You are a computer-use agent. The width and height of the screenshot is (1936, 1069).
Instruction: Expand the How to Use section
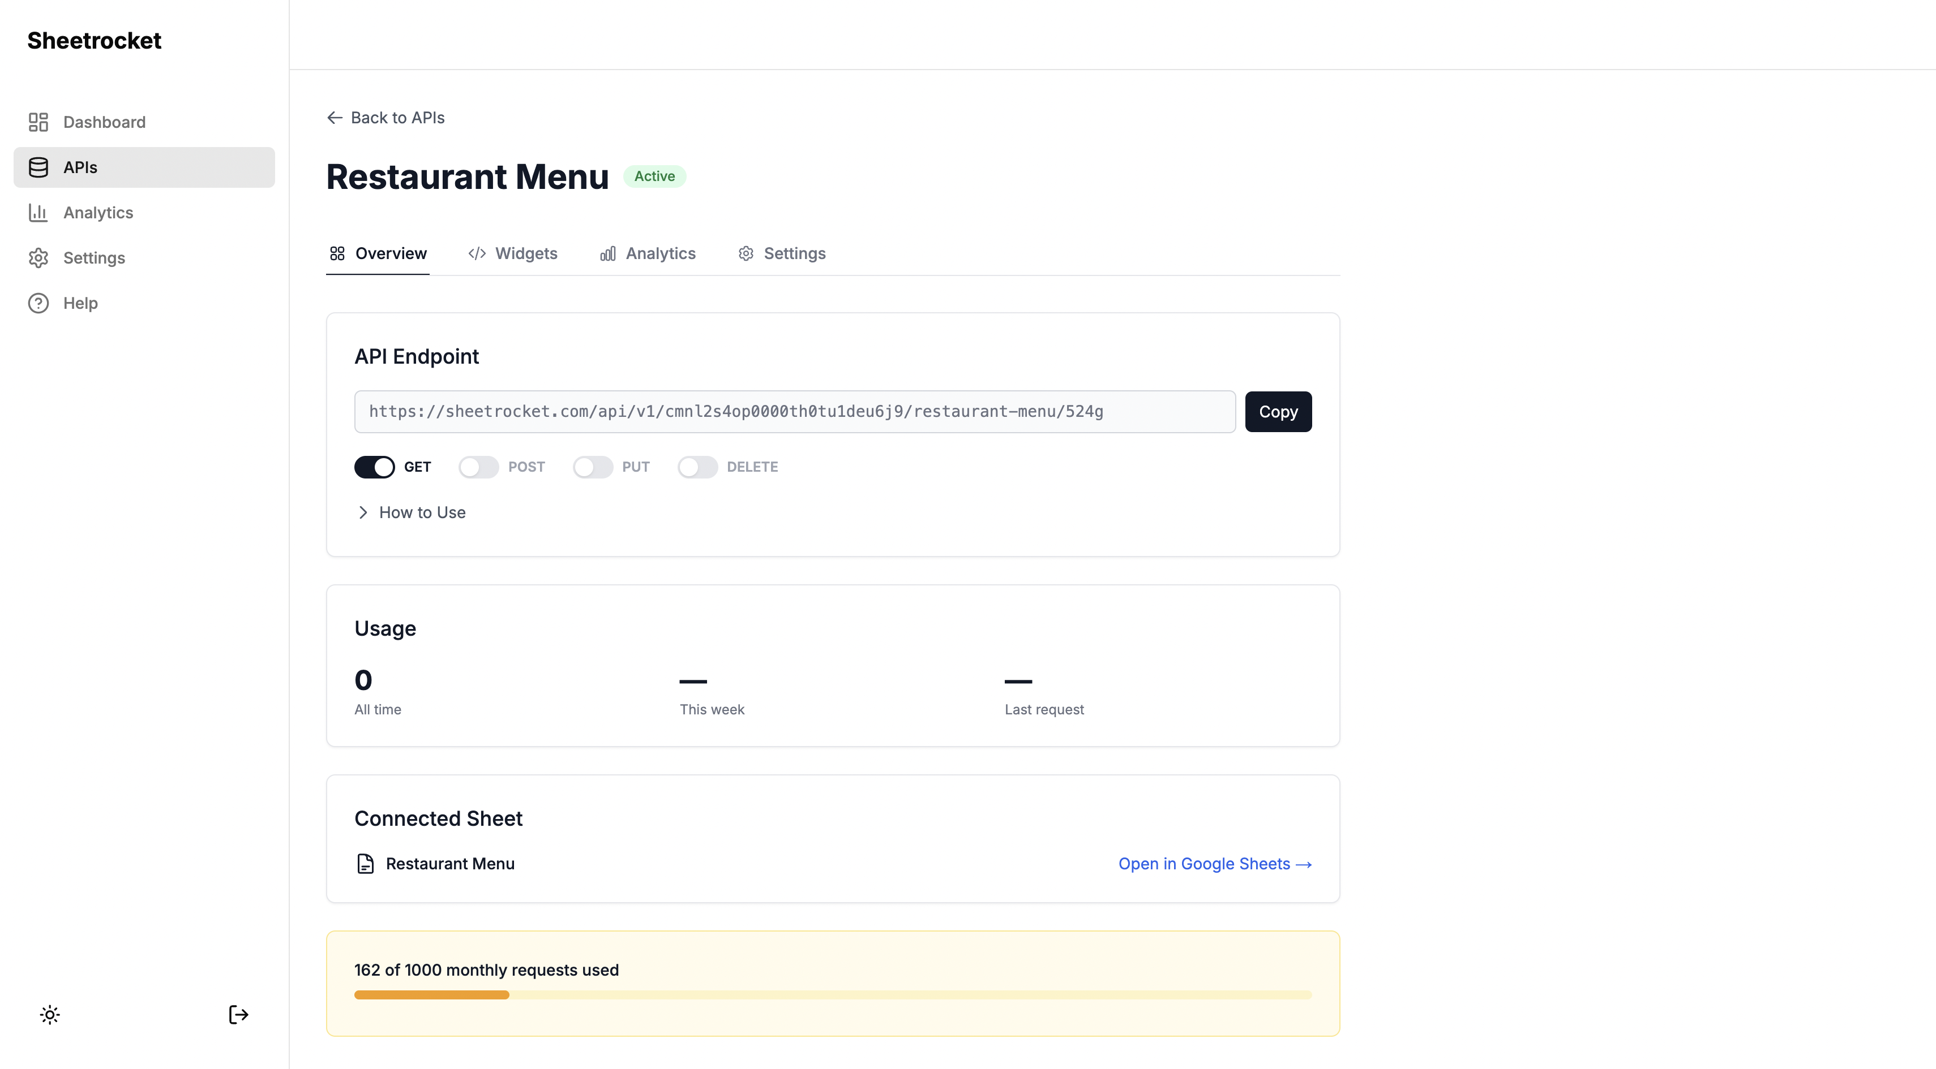(x=411, y=513)
